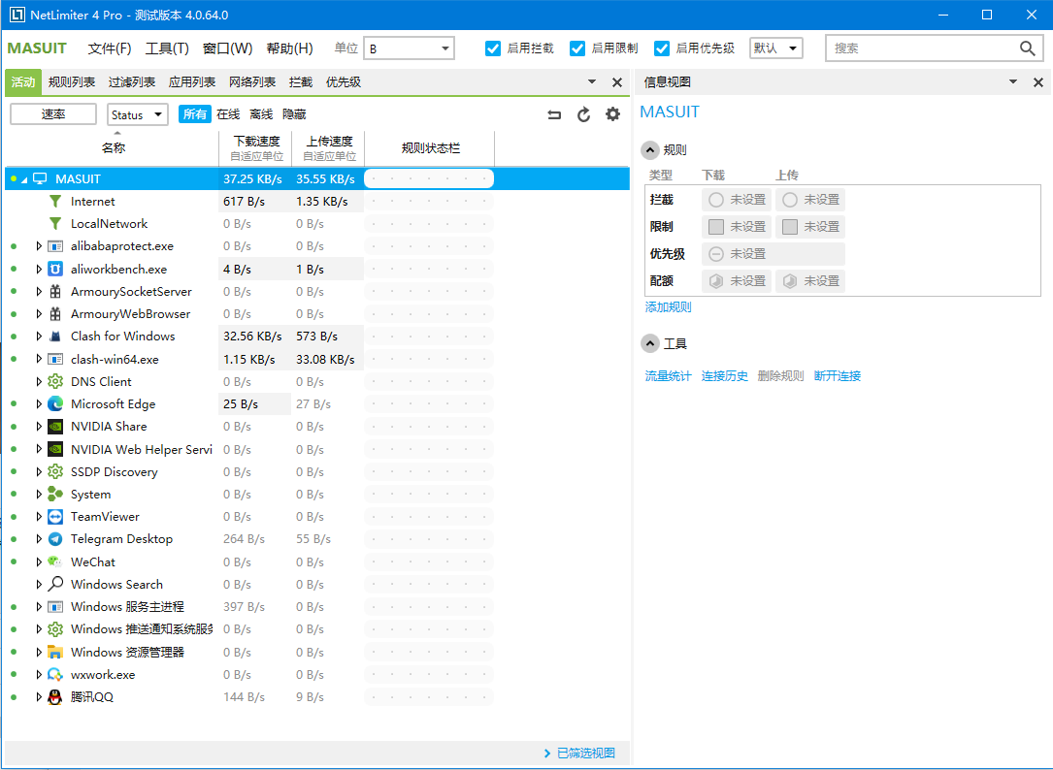Click the ArmourySocketServer icon

pos(55,291)
